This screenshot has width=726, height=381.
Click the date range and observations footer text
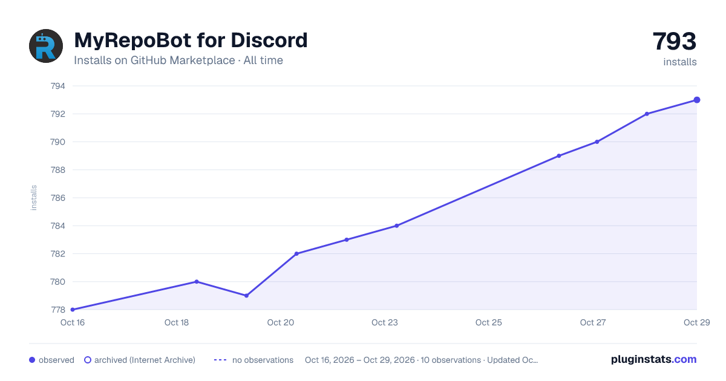pos(422,360)
